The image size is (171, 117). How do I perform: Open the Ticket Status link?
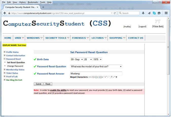click(x=12, y=73)
